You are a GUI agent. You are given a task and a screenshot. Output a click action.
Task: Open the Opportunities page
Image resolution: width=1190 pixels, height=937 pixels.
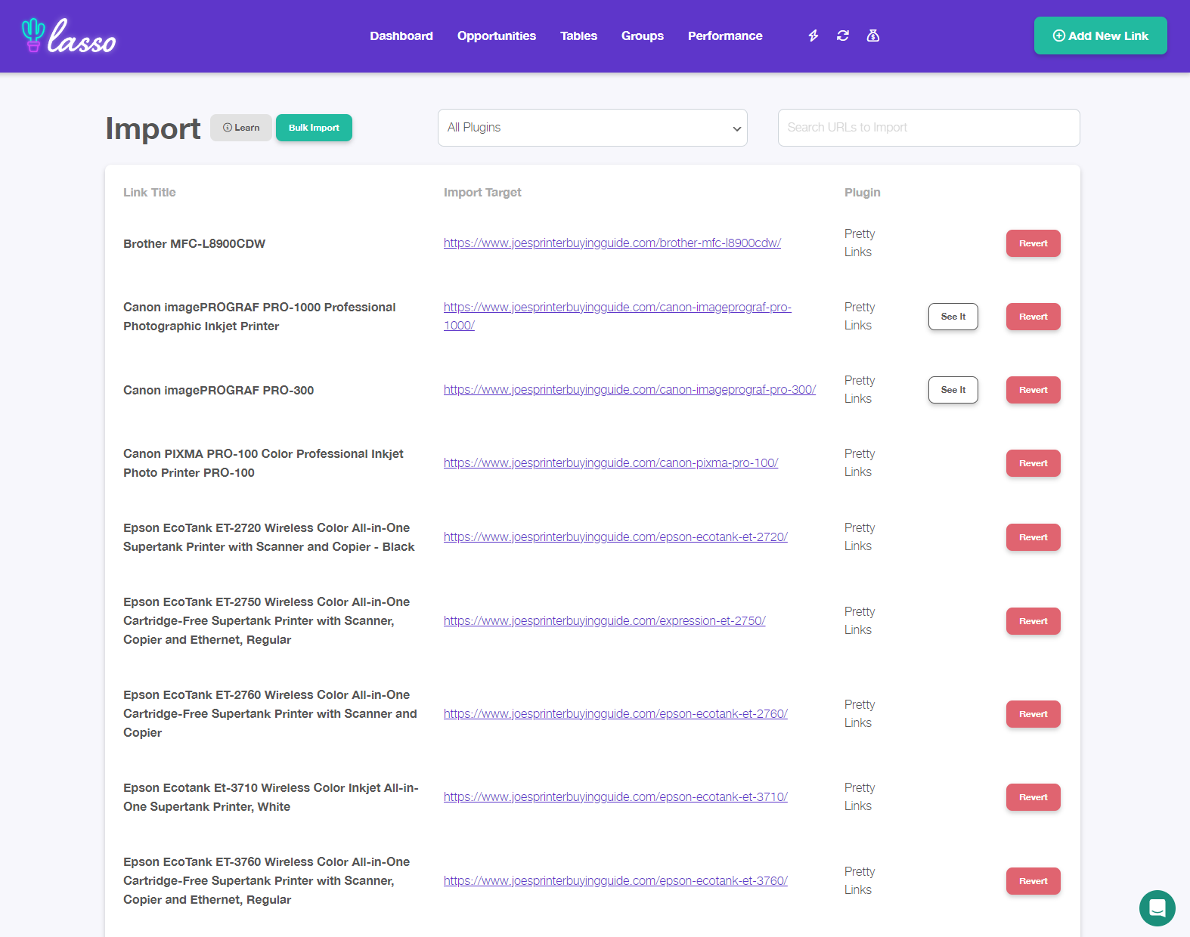click(x=497, y=36)
